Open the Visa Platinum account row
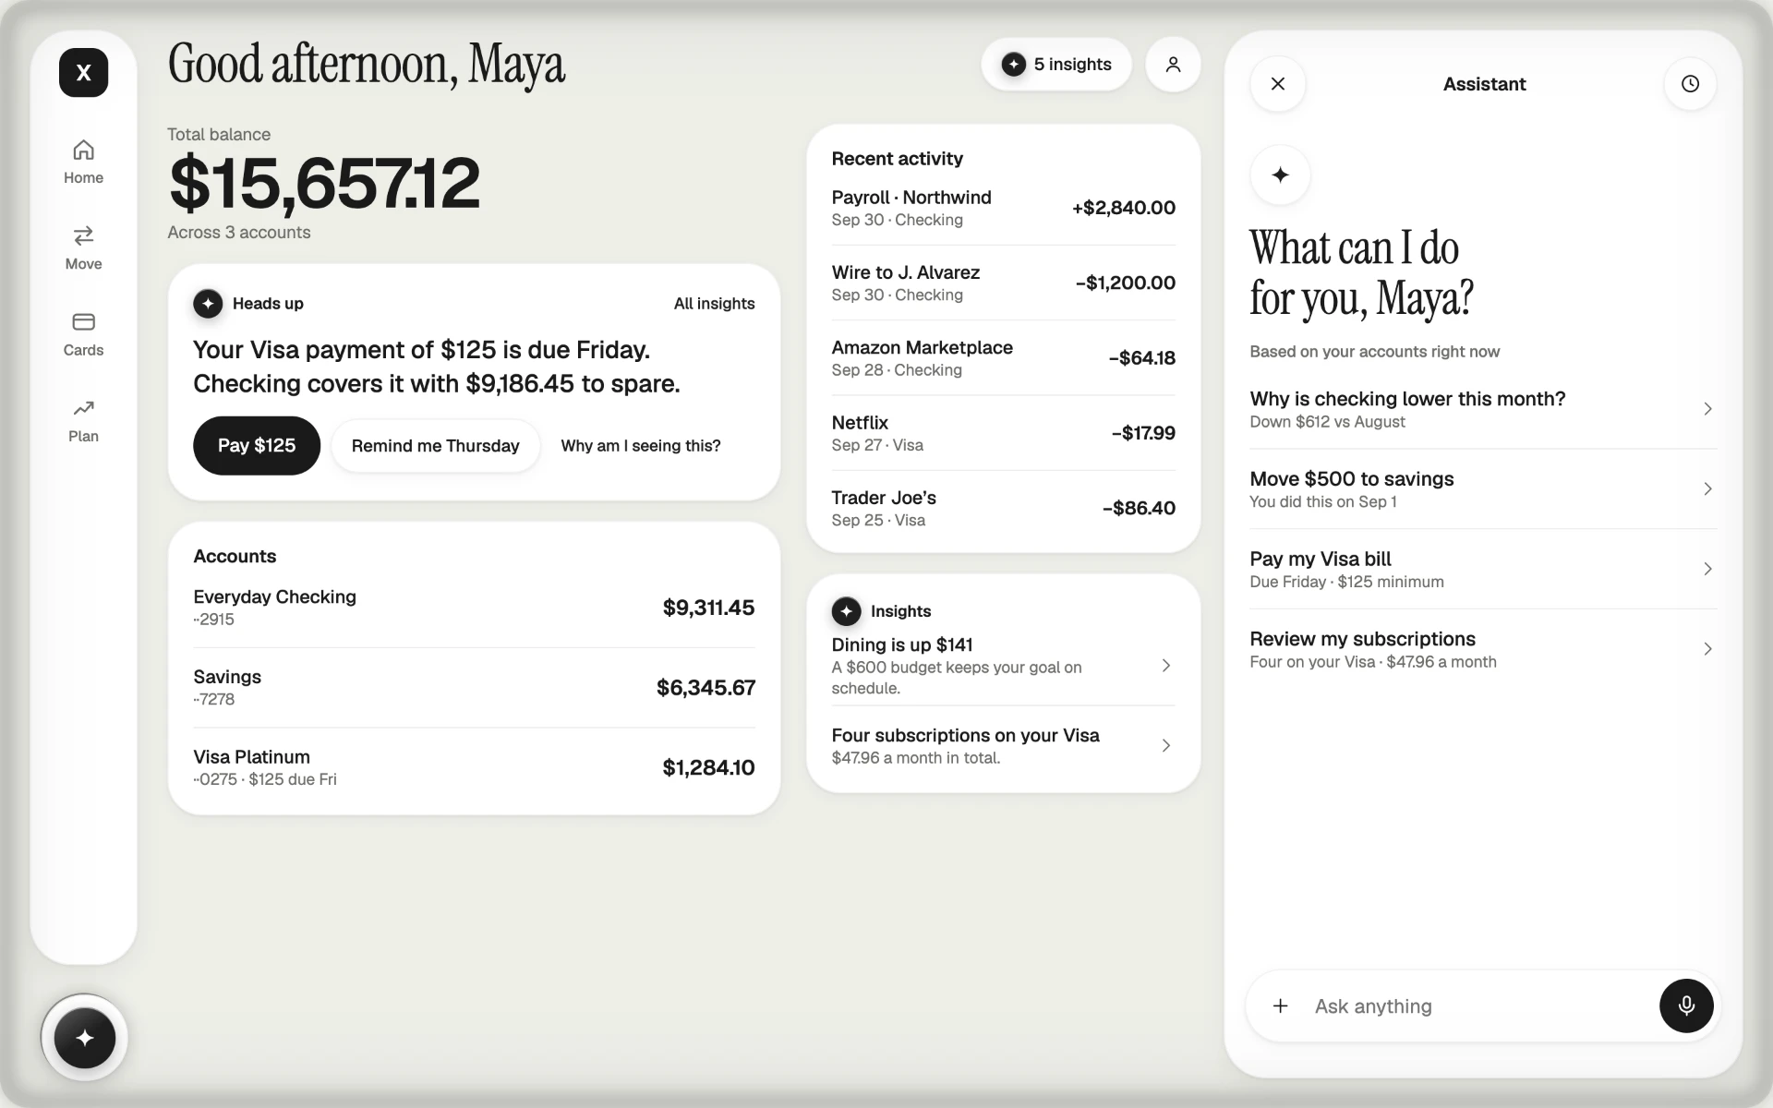 [x=474, y=767]
